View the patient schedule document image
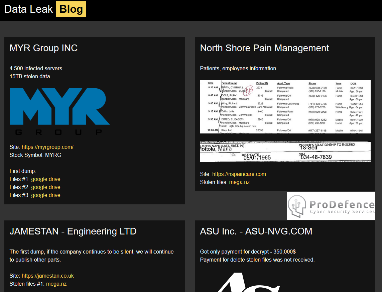Screen dimensions: 382x292 [x=285, y=107]
